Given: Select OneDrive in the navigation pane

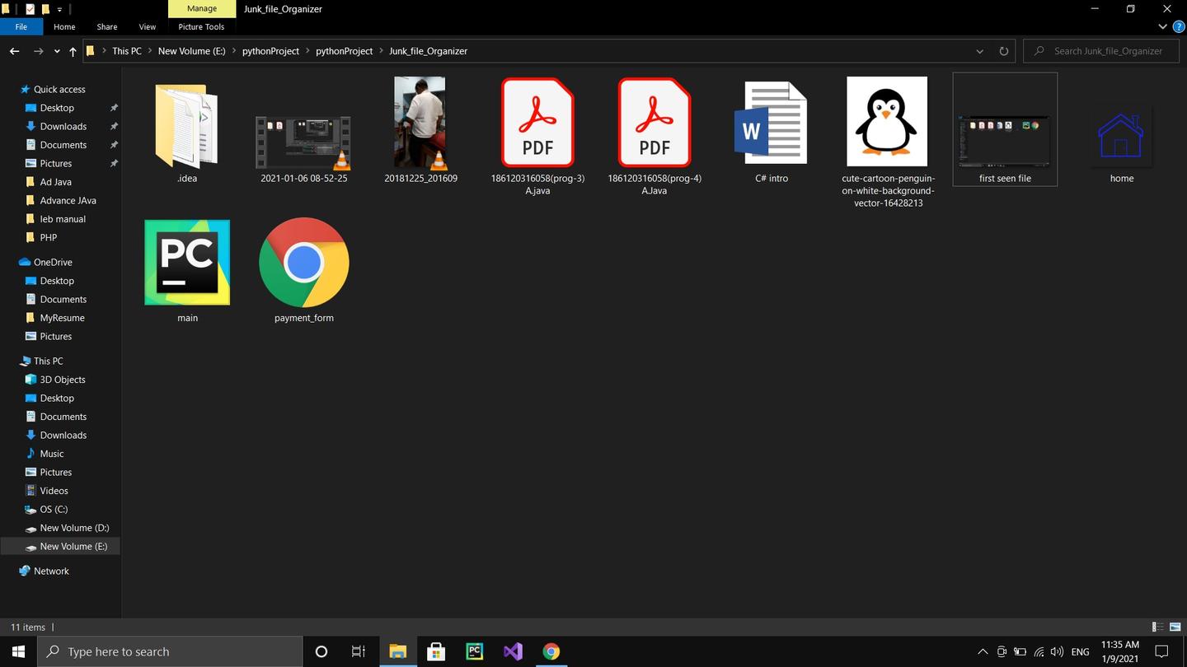Looking at the screenshot, I should [53, 262].
